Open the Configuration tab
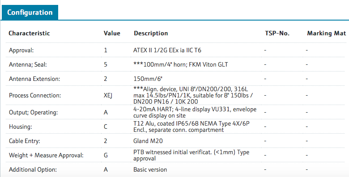 [30, 13]
